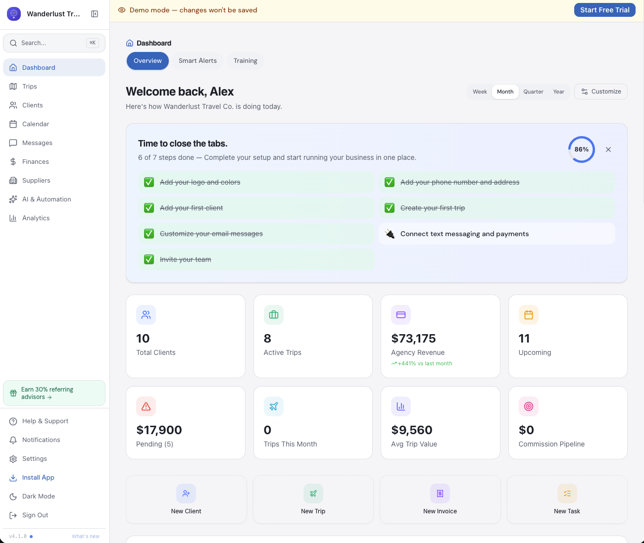
Task: Click the New Task checklist icon
Action: coord(567,494)
